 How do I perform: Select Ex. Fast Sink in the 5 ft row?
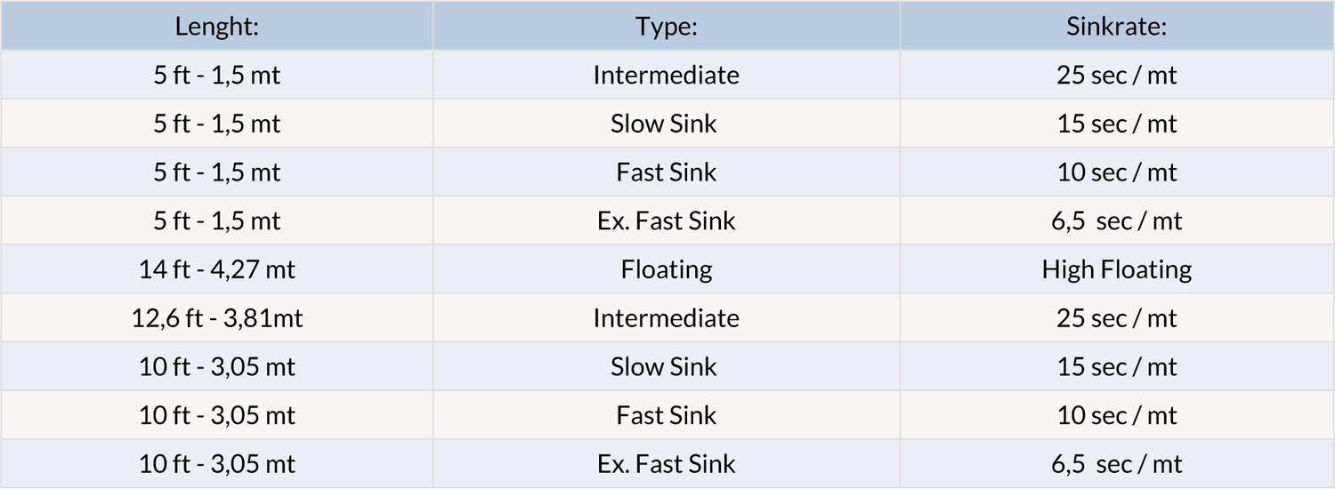[x=666, y=220]
